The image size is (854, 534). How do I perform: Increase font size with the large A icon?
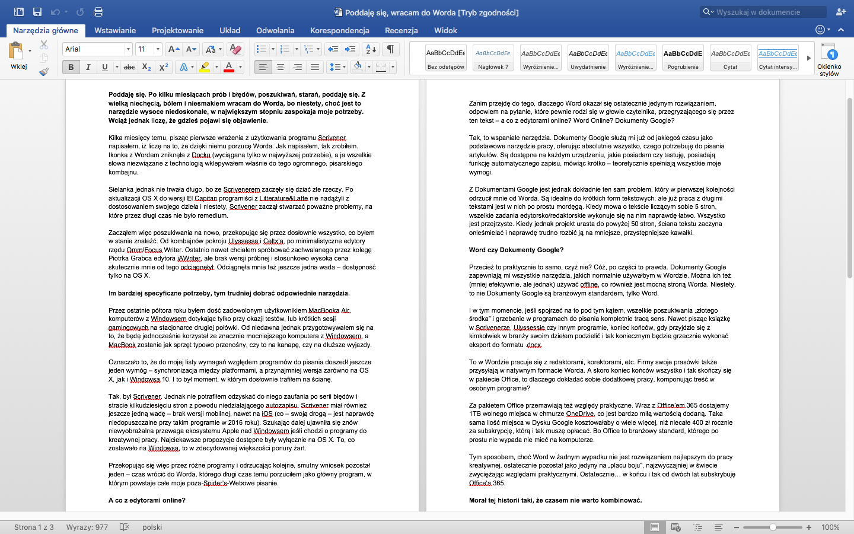173,49
